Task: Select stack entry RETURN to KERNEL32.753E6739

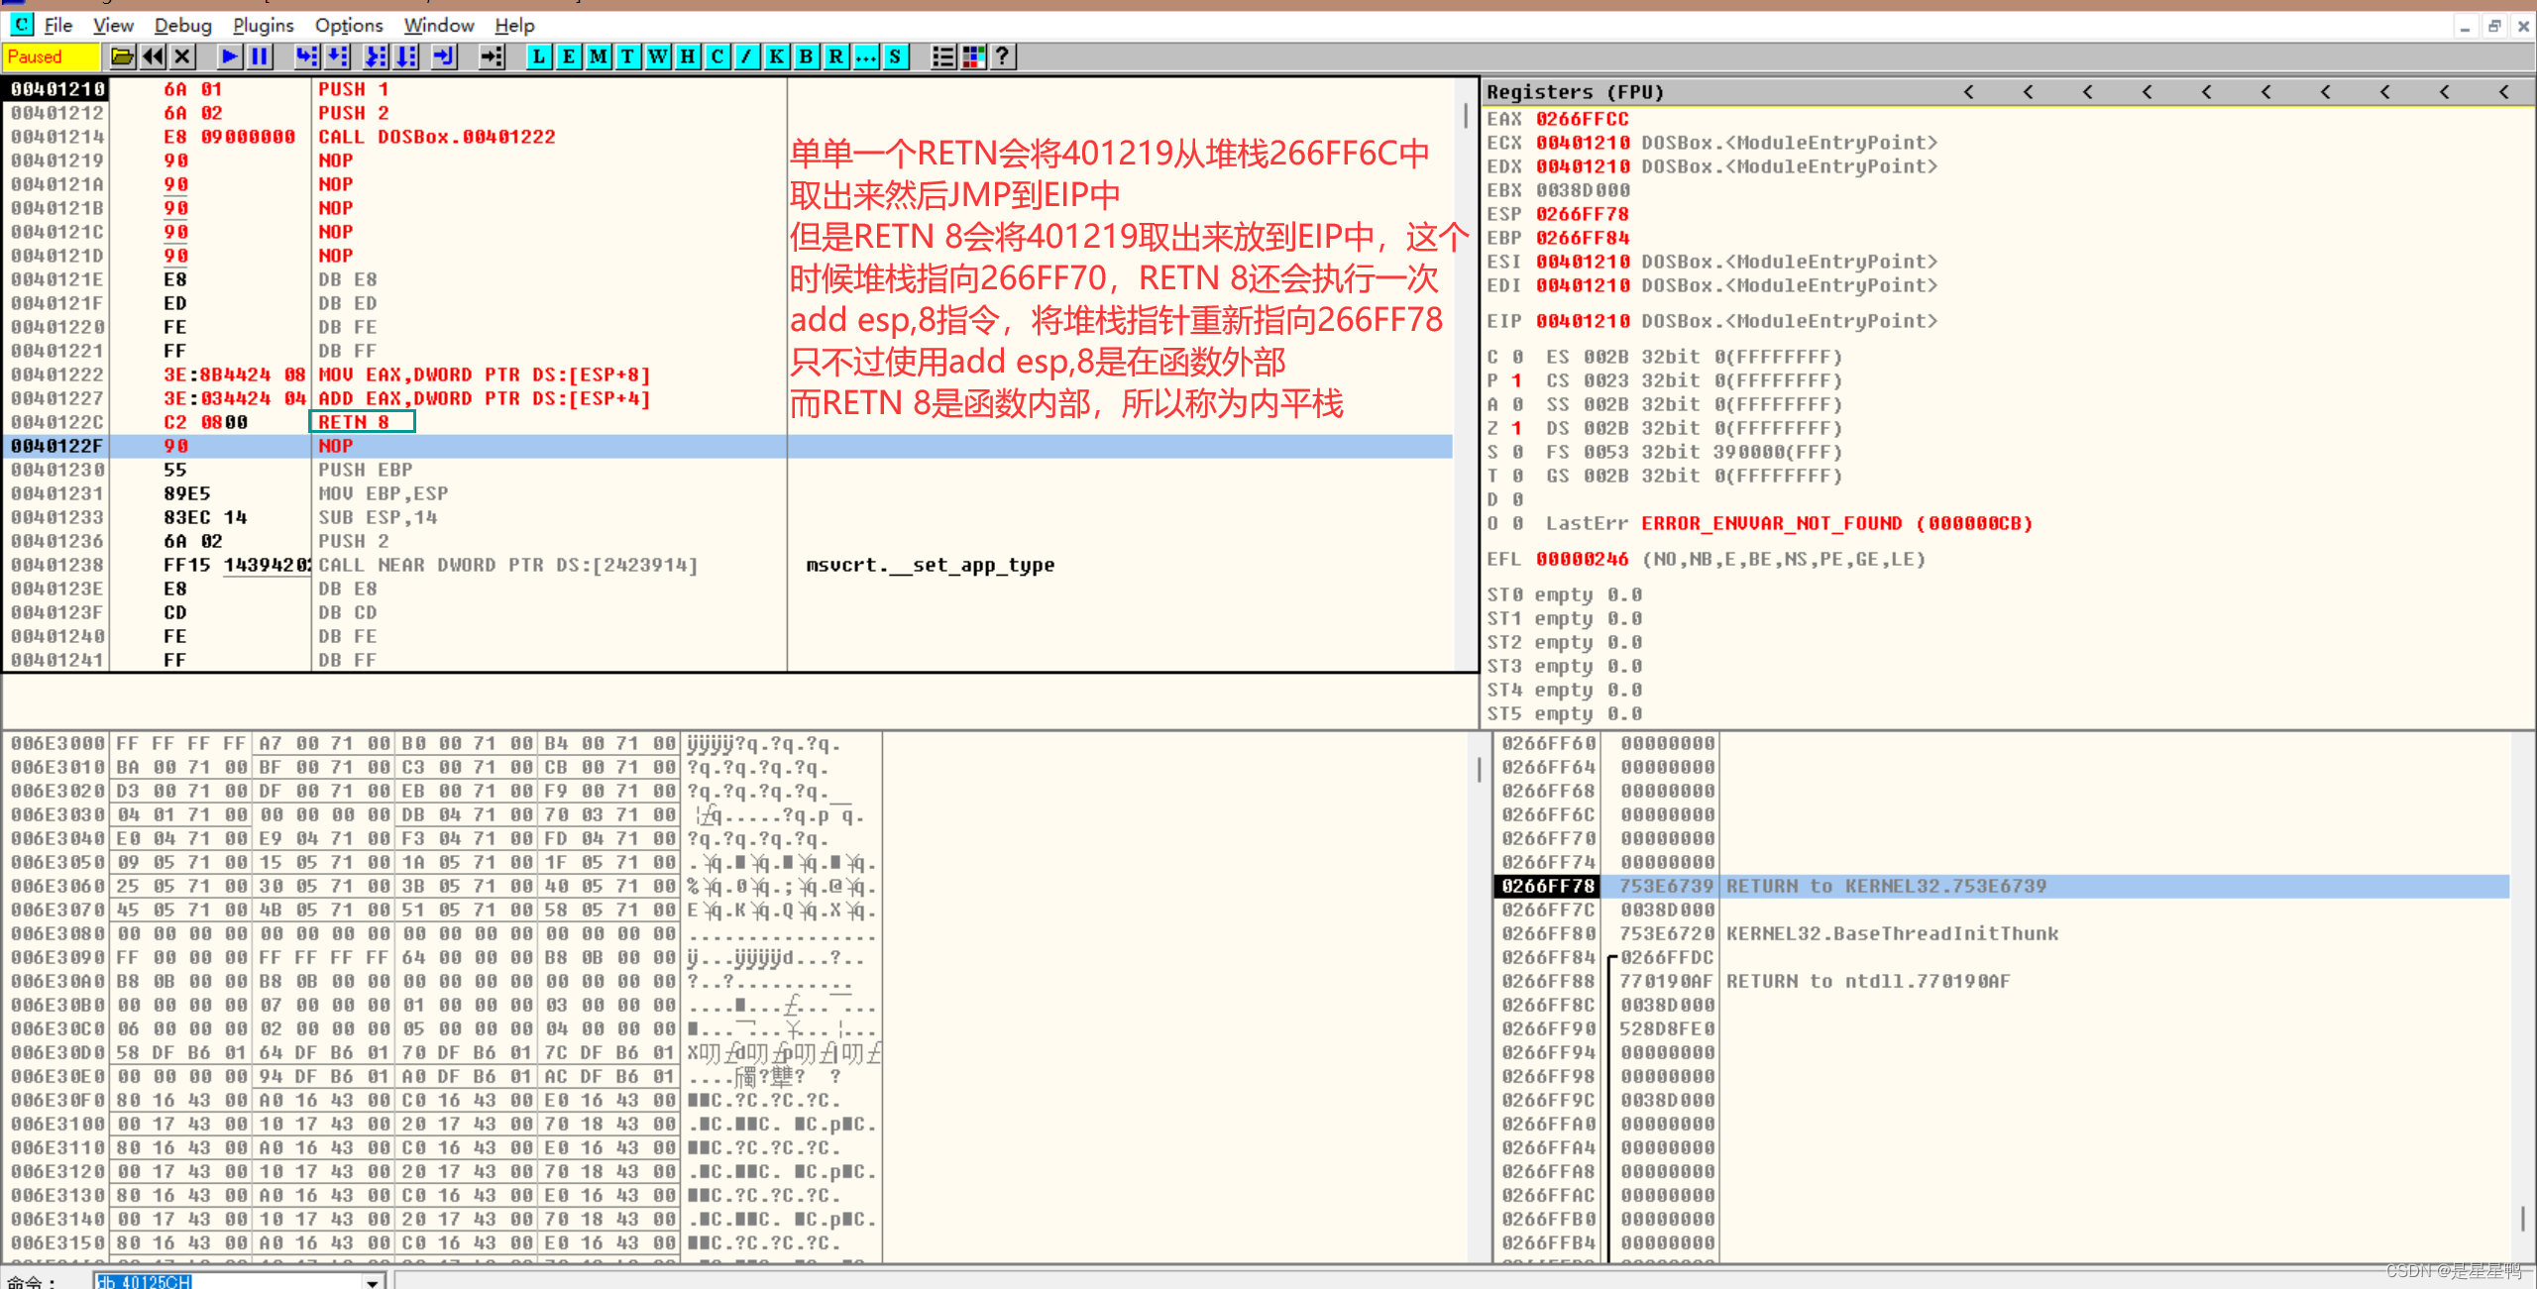Action: coord(1885,886)
